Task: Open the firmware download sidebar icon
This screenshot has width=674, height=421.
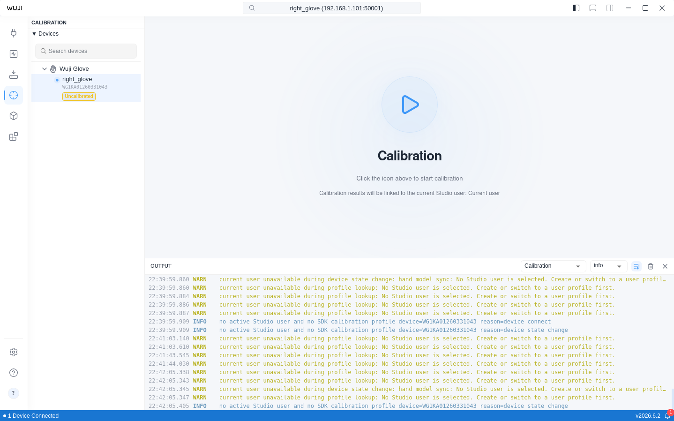Action: [14, 75]
